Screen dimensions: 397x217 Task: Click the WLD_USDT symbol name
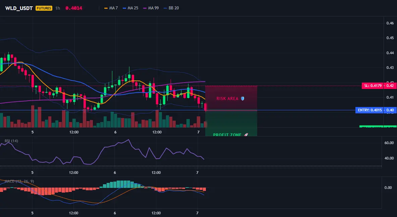[19, 8]
